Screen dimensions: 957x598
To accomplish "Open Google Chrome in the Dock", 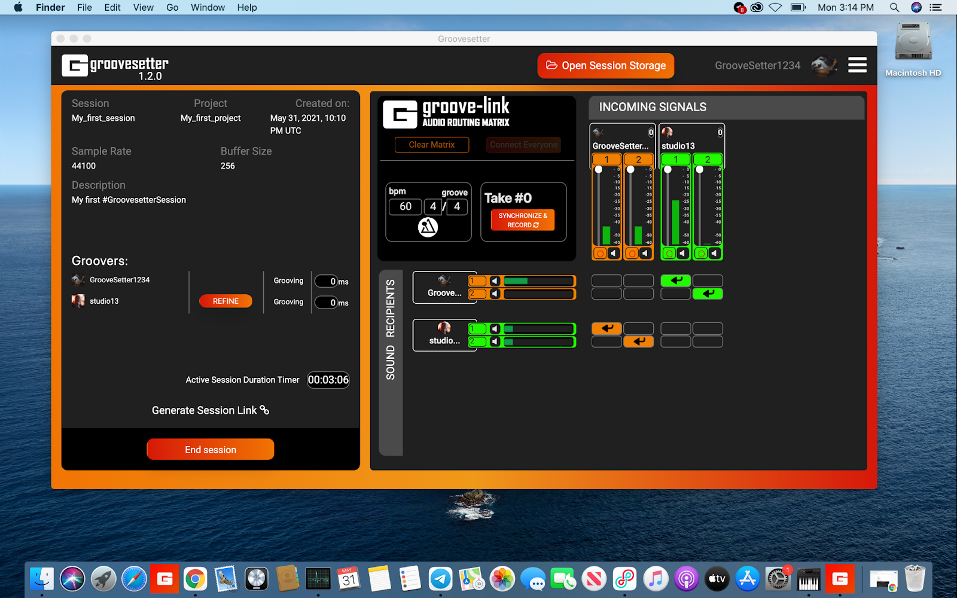I will point(195,579).
